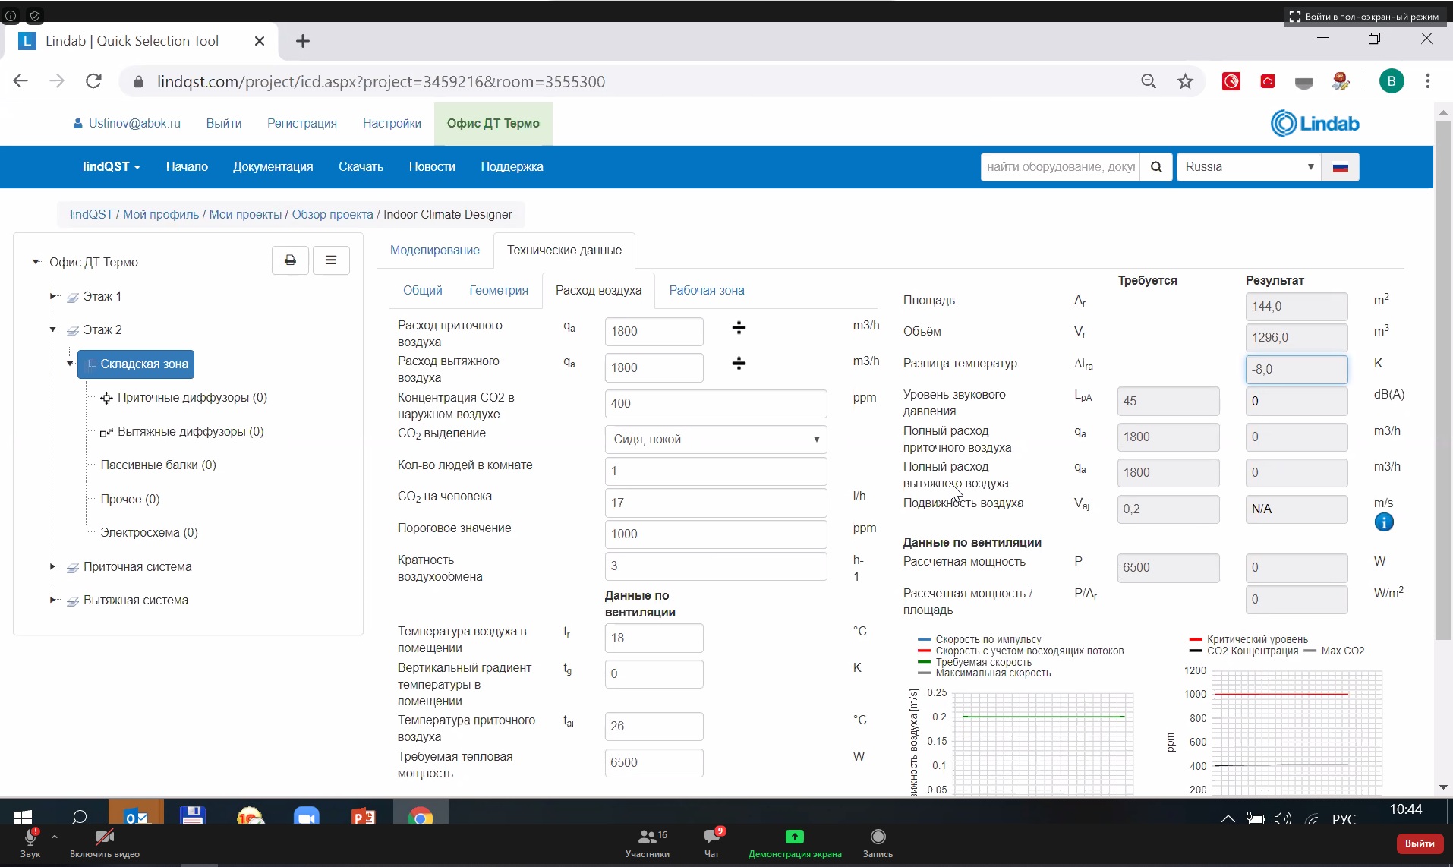Select Пассивные балки (0) in the tree
1453x867 pixels.
point(159,465)
